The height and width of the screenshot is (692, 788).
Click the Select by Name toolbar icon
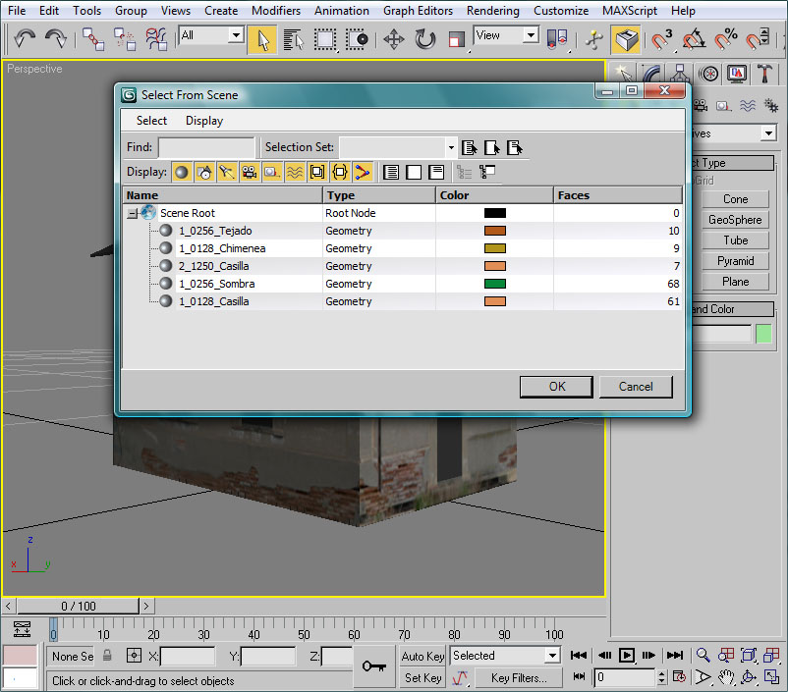click(x=294, y=39)
